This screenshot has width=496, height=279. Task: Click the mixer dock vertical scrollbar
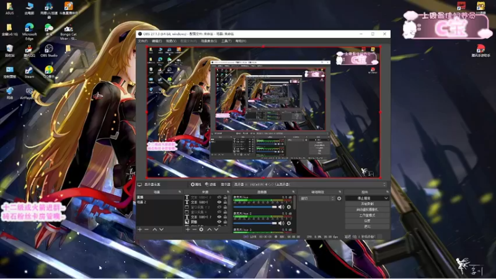295,203
